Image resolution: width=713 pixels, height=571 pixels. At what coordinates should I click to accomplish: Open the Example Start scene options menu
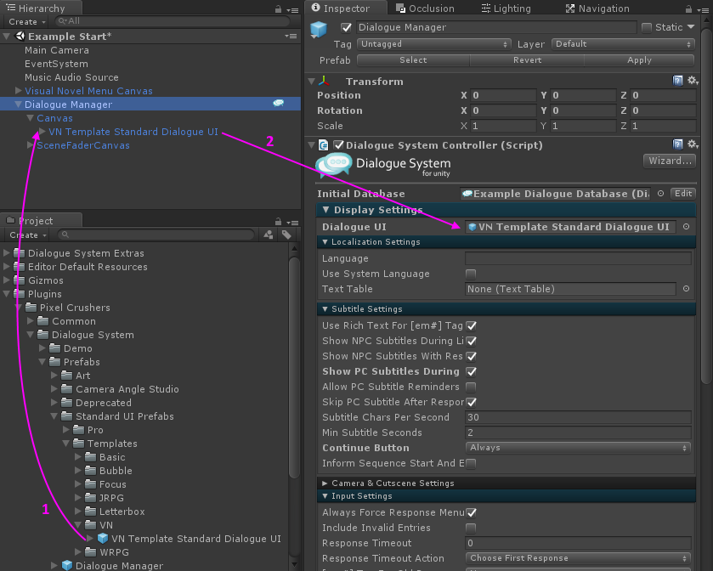point(291,36)
